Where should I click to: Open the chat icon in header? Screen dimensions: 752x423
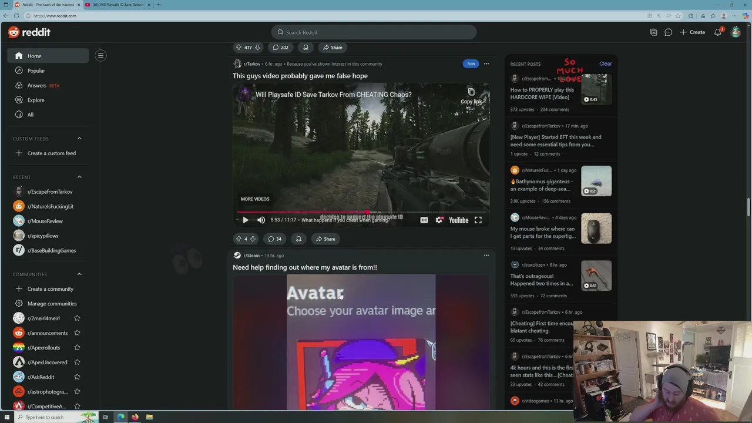click(x=668, y=32)
